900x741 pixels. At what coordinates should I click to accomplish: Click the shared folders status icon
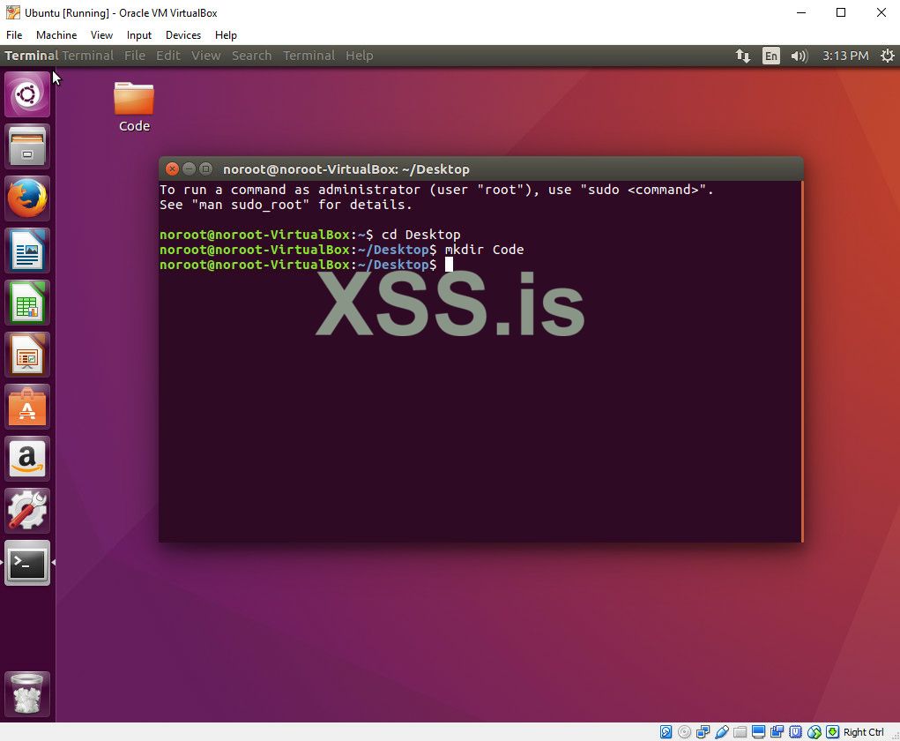[x=740, y=732]
